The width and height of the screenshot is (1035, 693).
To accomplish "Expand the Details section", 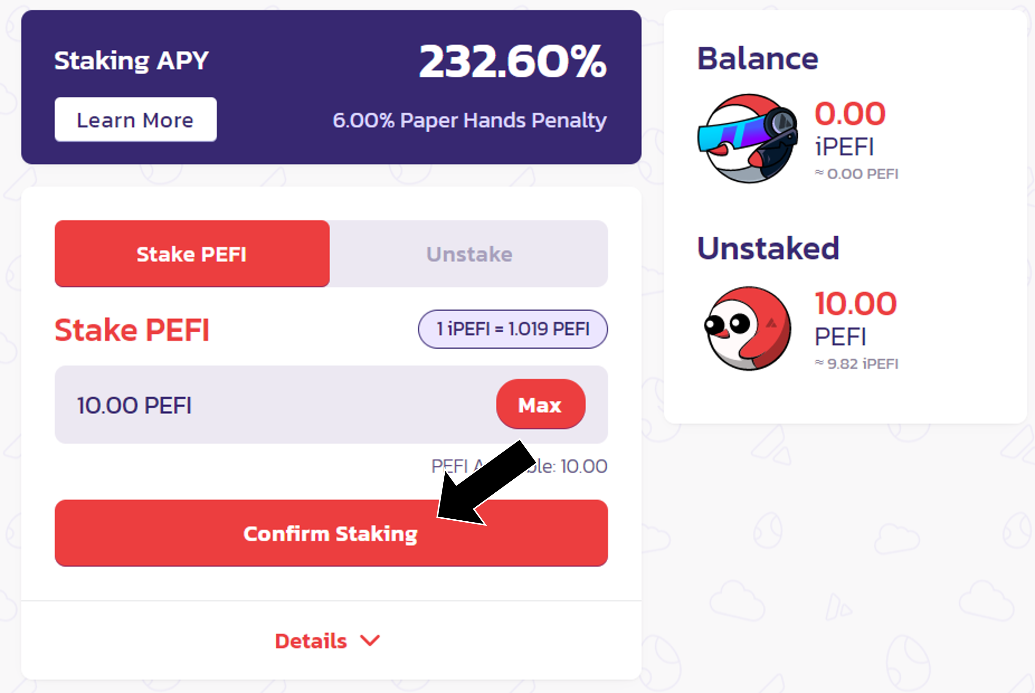I will tap(327, 640).
